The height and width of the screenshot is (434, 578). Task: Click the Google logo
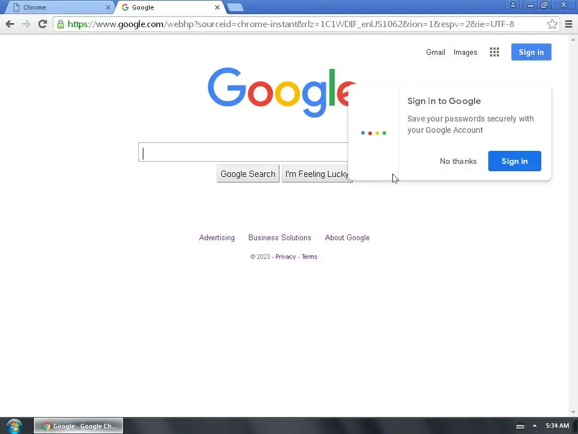[x=282, y=92]
